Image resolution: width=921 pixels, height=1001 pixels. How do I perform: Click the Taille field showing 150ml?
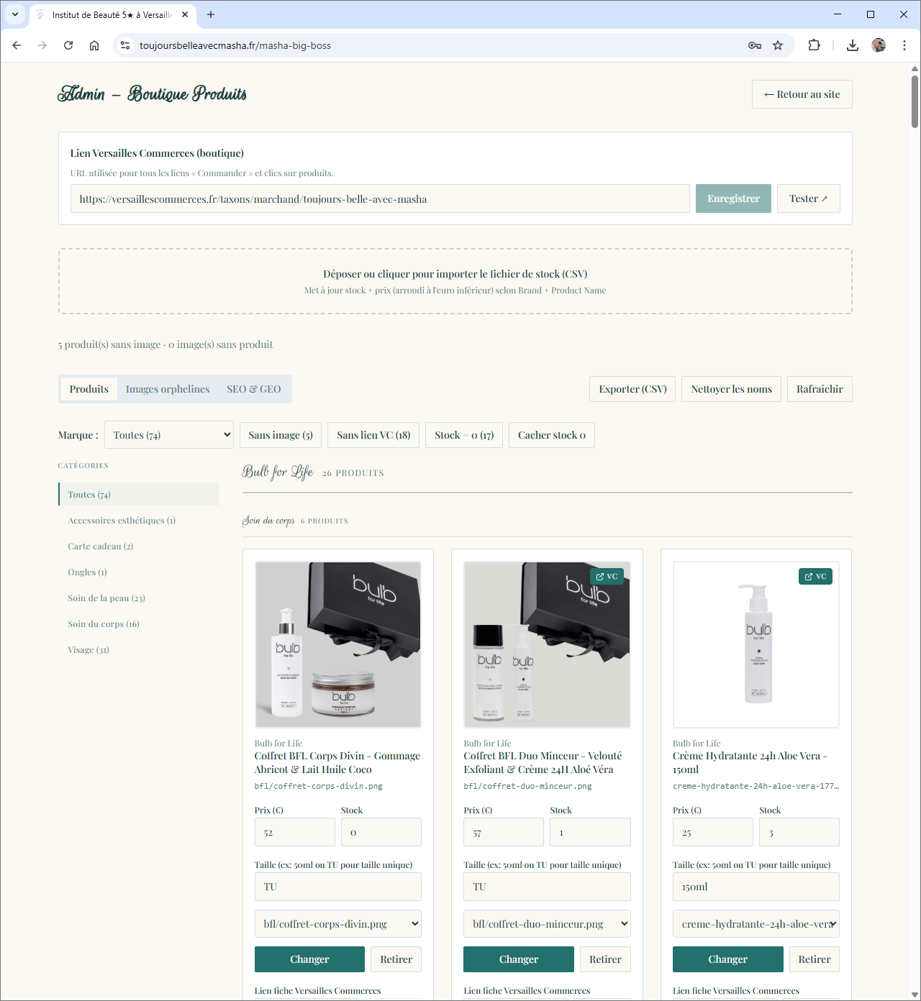tap(756, 887)
